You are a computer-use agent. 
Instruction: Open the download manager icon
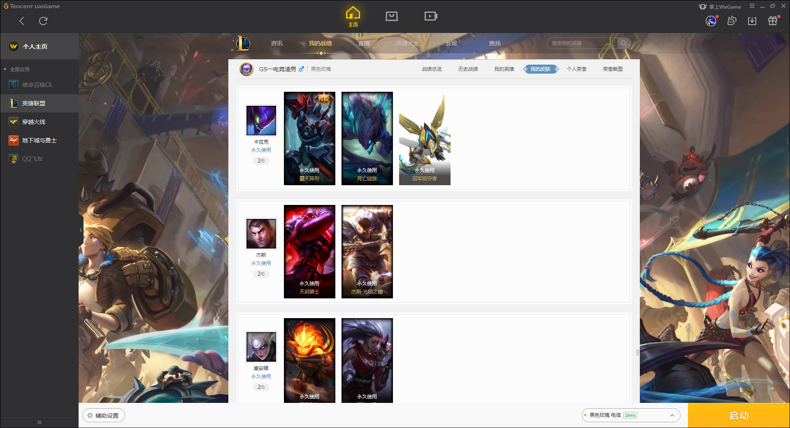tap(752, 21)
